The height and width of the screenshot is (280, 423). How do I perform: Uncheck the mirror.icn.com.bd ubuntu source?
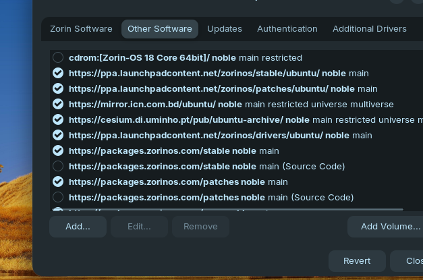58,105
